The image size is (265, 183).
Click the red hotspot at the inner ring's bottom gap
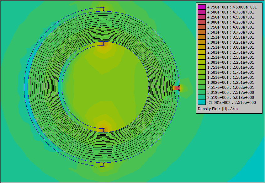pyautogui.click(x=104, y=130)
